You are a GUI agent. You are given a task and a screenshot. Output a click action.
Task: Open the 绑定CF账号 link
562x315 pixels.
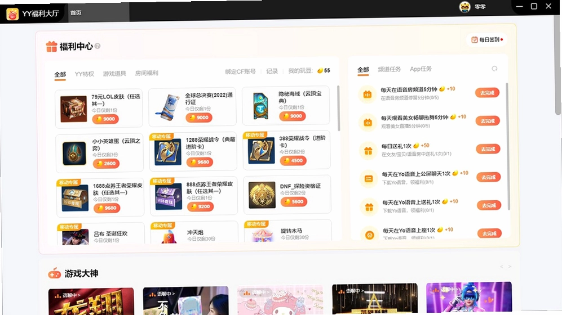pyautogui.click(x=240, y=71)
